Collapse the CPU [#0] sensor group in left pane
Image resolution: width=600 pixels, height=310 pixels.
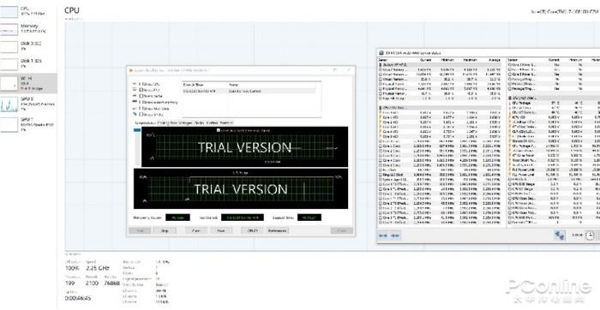[439, 108]
